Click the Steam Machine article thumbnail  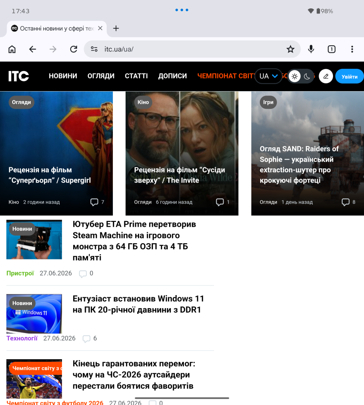coord(34,239)
